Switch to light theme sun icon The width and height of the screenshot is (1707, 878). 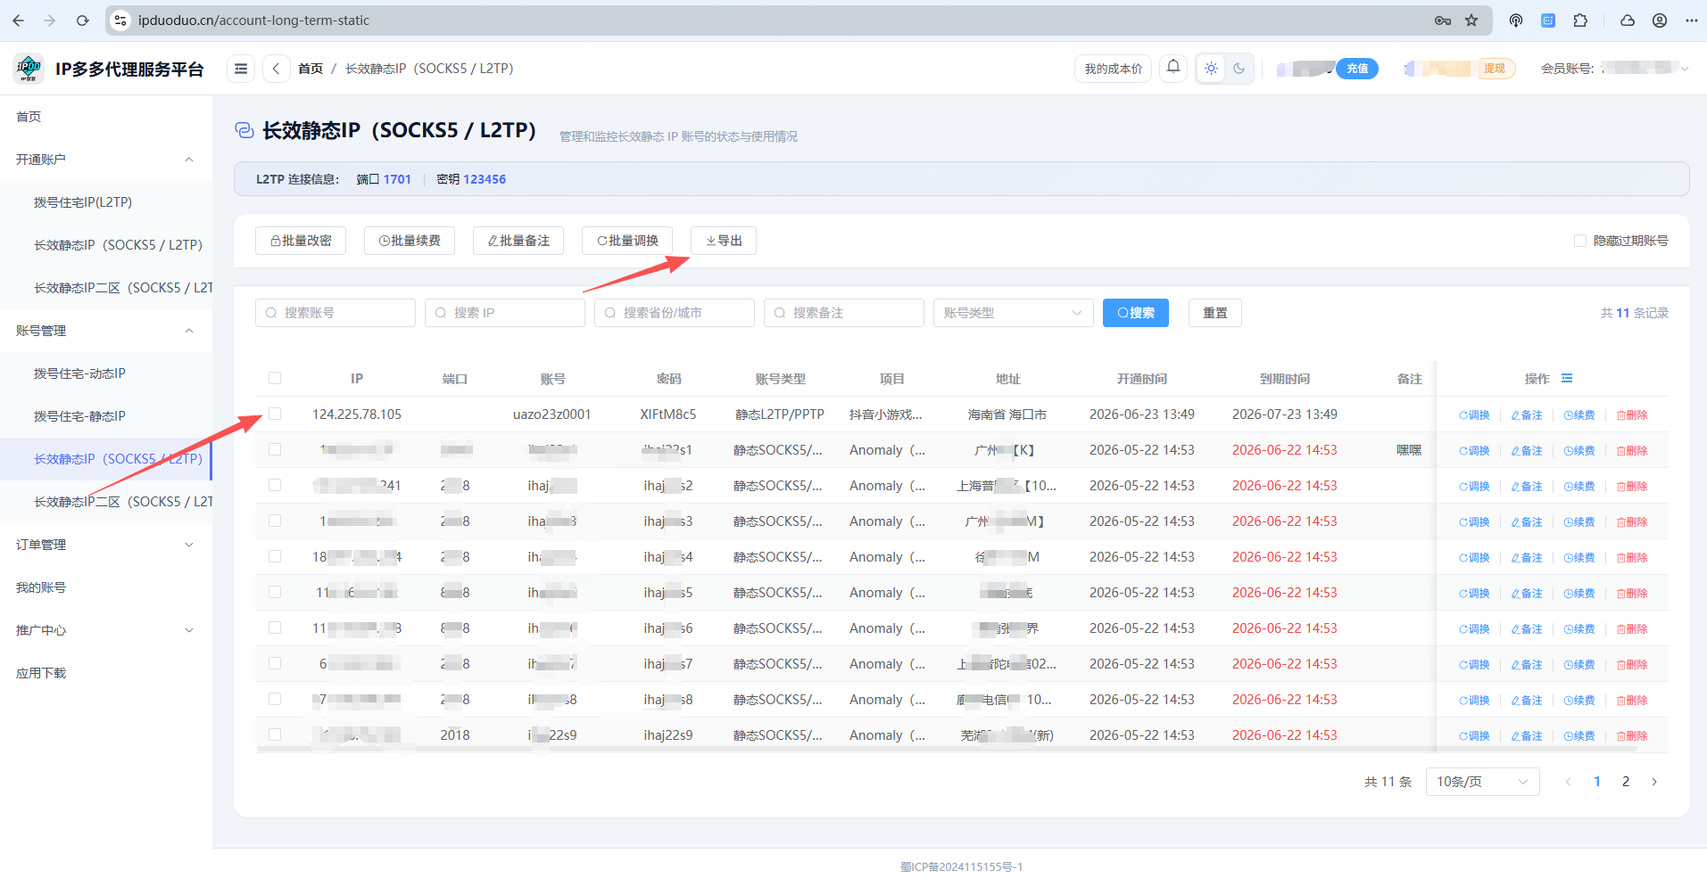point(1211,69)
